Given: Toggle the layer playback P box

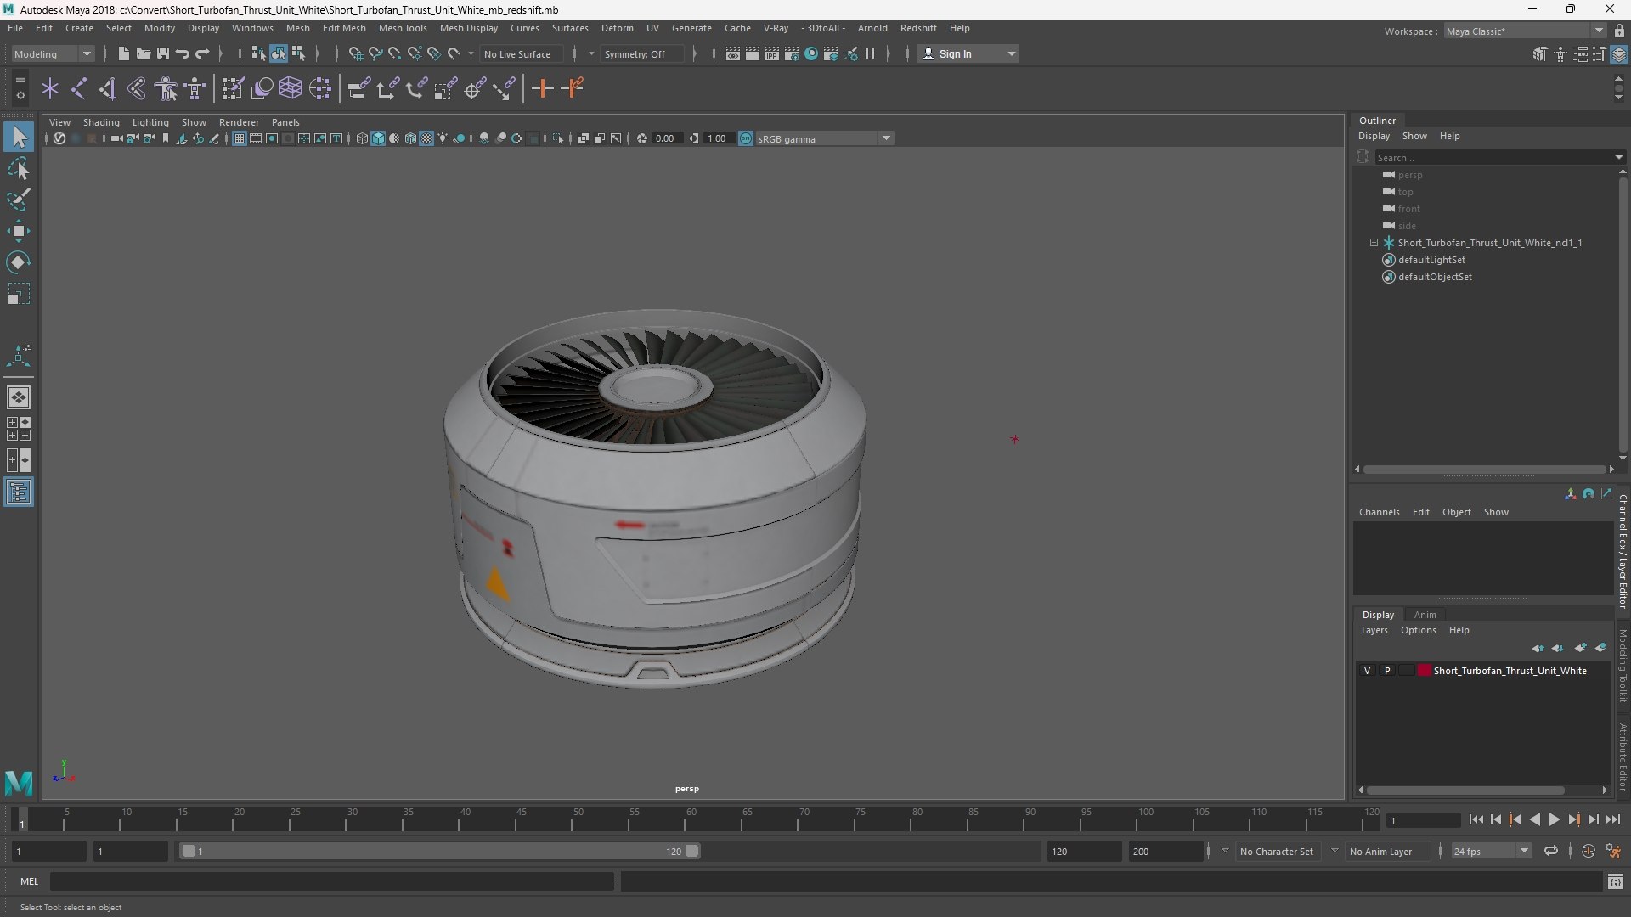Looking at the screenshot, I should [x=1387, y=671].
